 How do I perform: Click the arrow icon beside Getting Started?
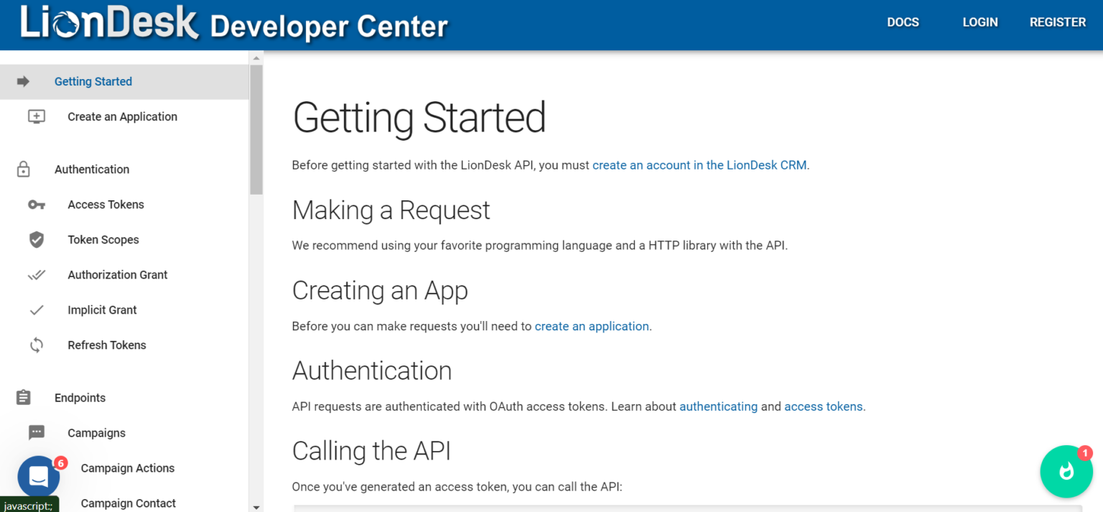23,82
